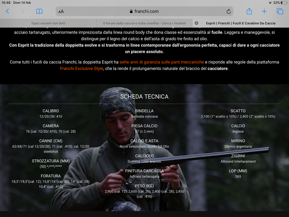Click the CALIBRO value 12/20/28/.410
The width and height of the screenshot is (289, 217).
[x=51, y=116]
